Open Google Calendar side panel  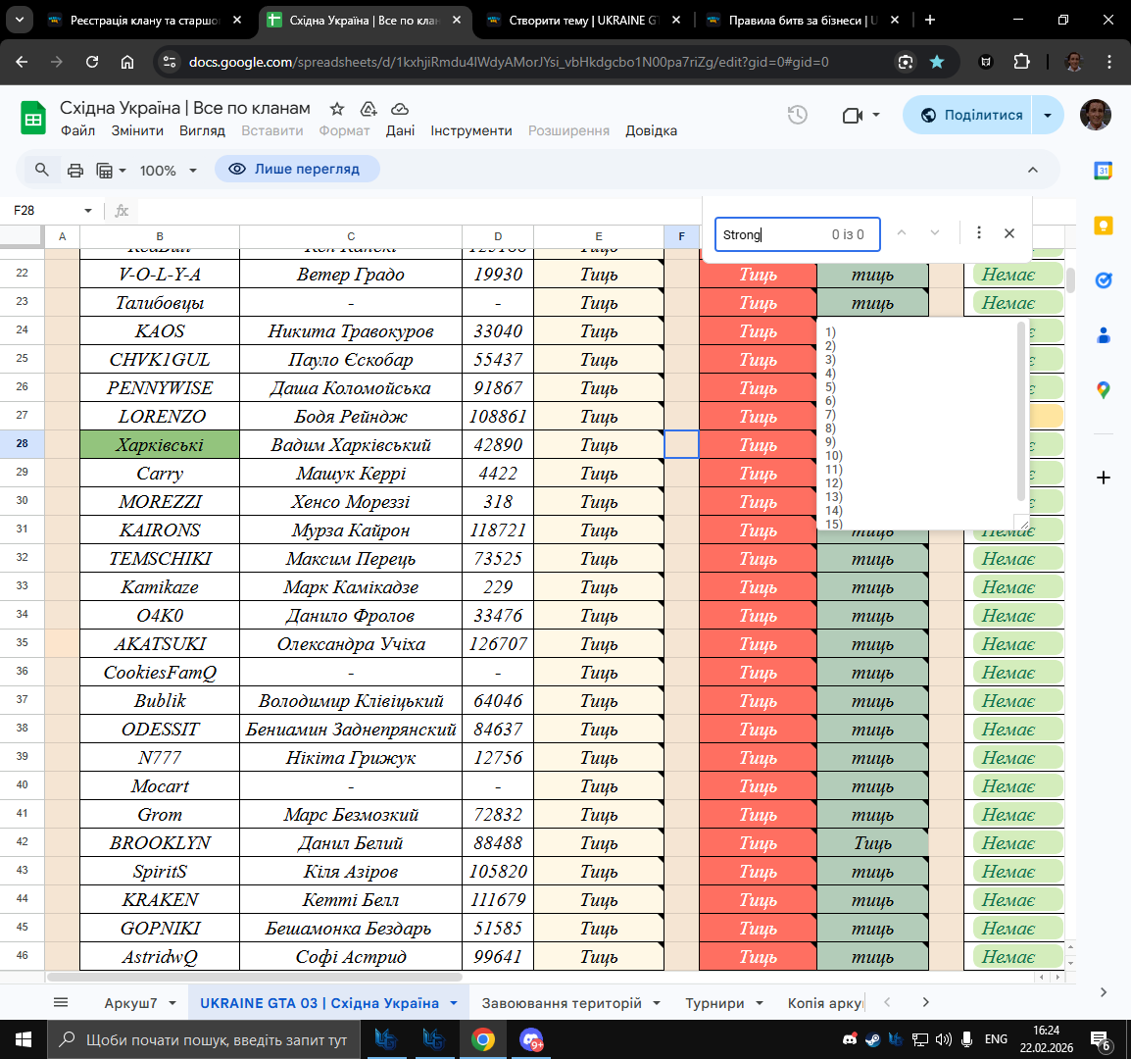1103,171
